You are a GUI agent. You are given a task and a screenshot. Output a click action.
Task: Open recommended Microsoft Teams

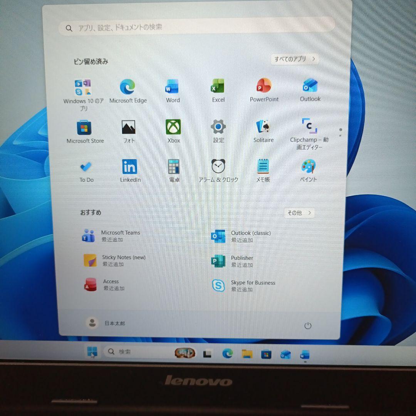(x=112, y=236)
